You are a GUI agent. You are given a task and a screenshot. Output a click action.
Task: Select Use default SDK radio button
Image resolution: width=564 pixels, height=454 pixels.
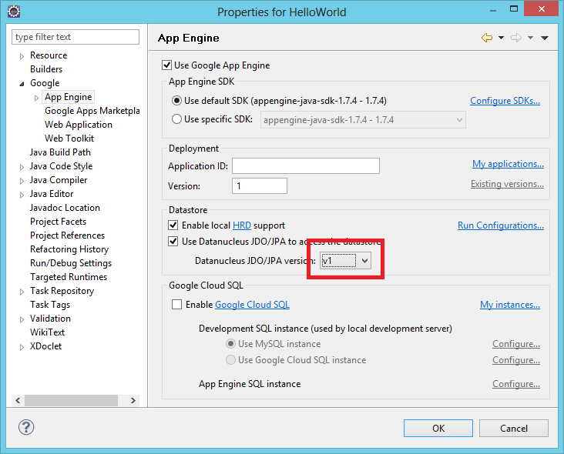point(176,101)
